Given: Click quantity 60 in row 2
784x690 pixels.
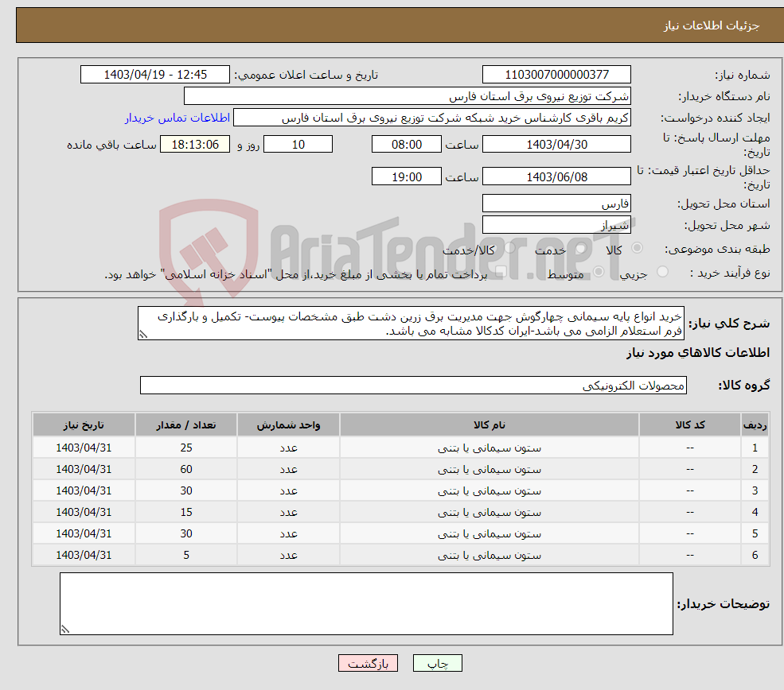Looking at the screenshot, I should click(x=186, y=469).
